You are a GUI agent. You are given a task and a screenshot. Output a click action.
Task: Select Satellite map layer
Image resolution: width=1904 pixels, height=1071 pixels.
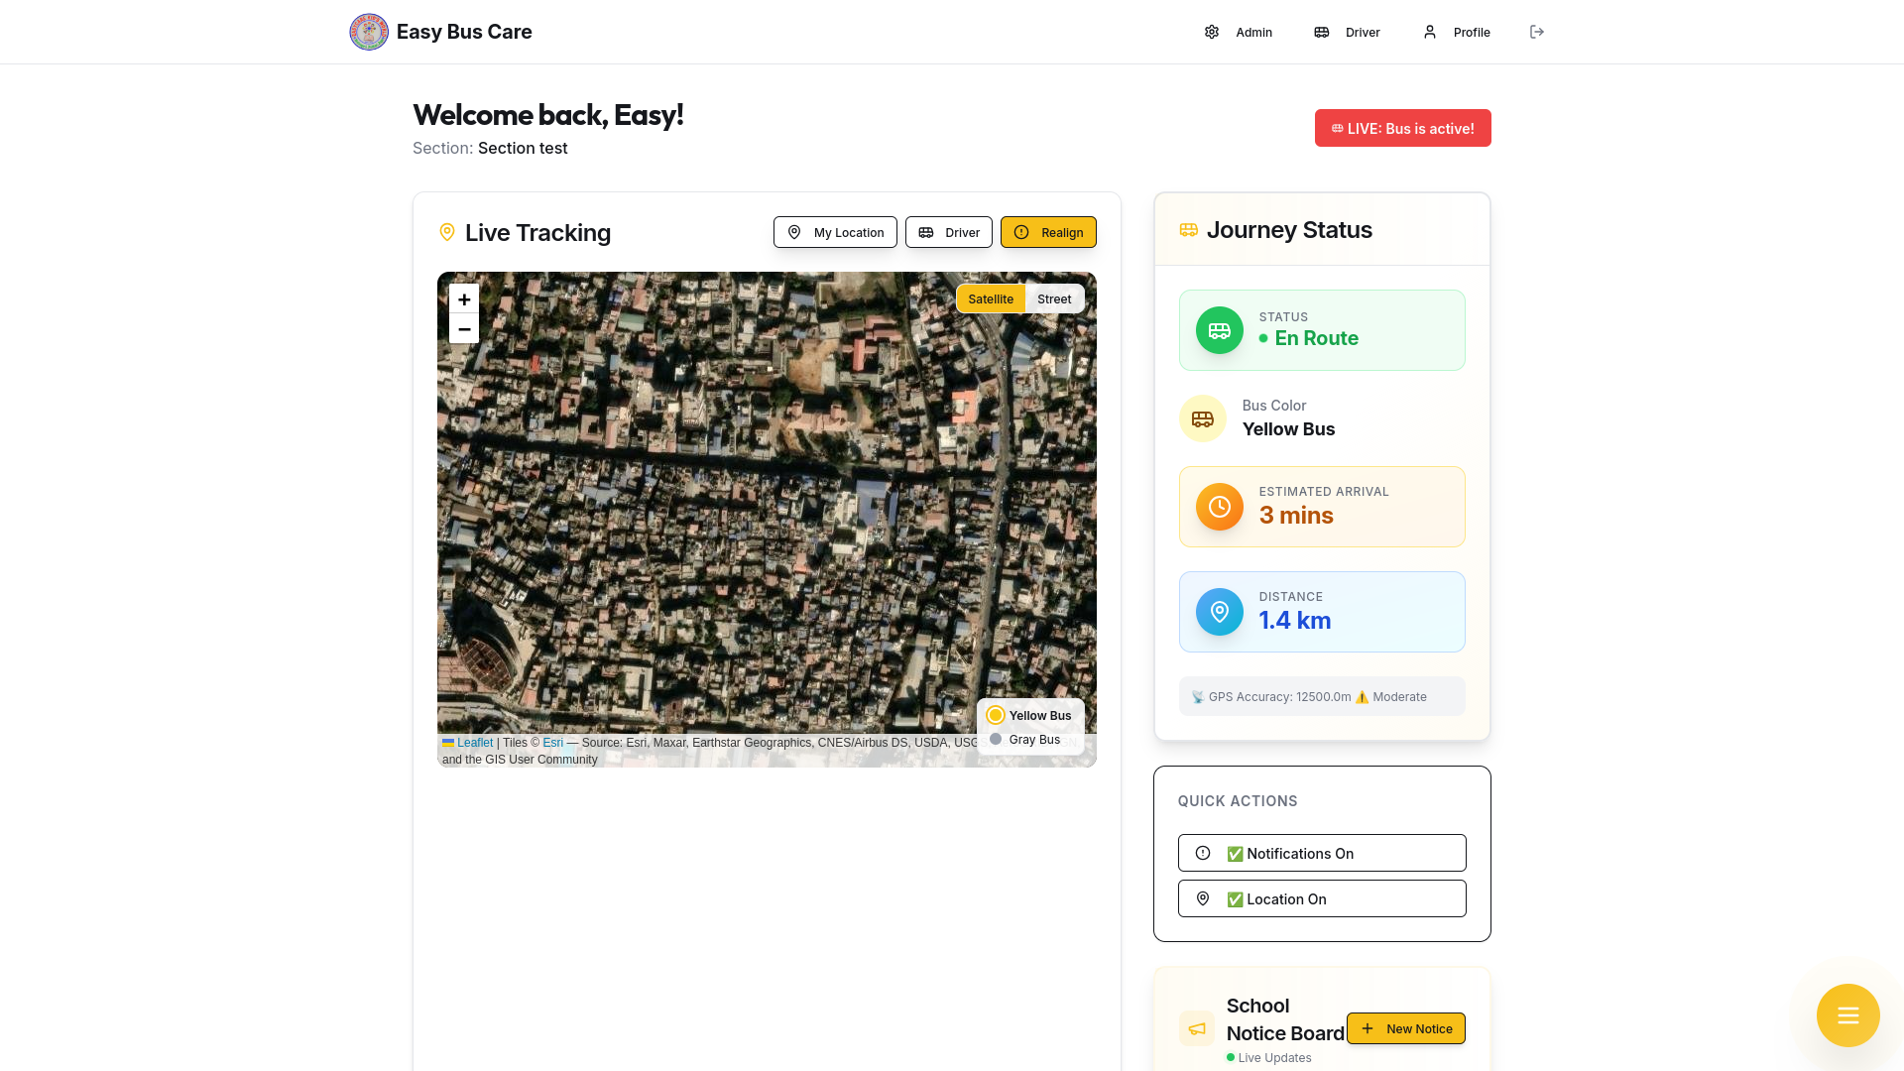coord(990,299)
